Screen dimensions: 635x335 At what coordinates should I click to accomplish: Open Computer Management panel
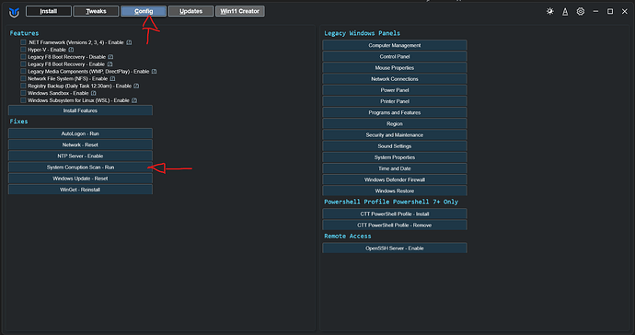pos(395,45)
